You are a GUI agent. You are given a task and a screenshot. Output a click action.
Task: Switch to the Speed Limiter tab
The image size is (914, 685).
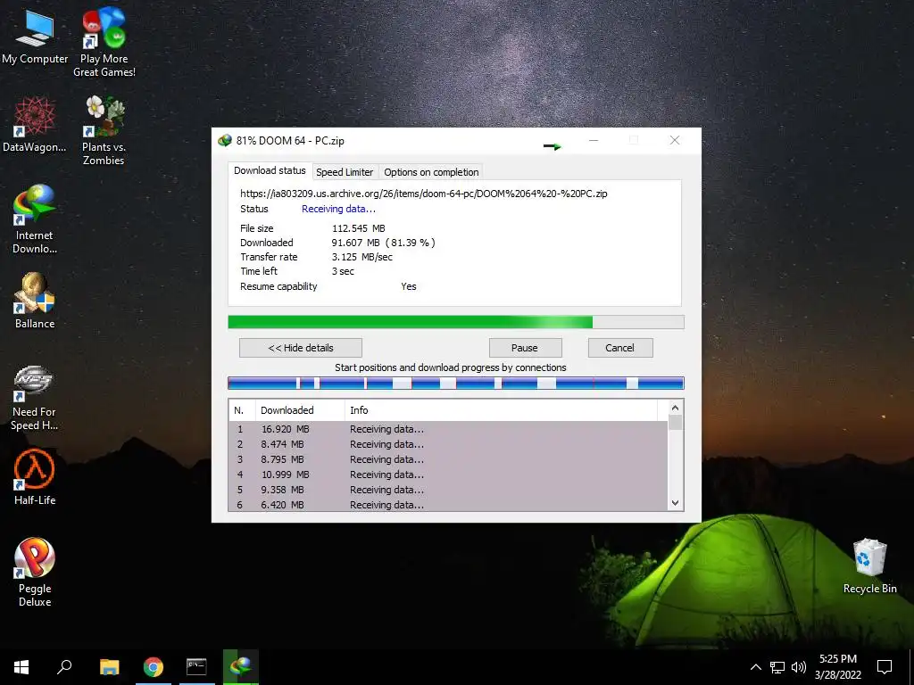[x=345, y=172]
